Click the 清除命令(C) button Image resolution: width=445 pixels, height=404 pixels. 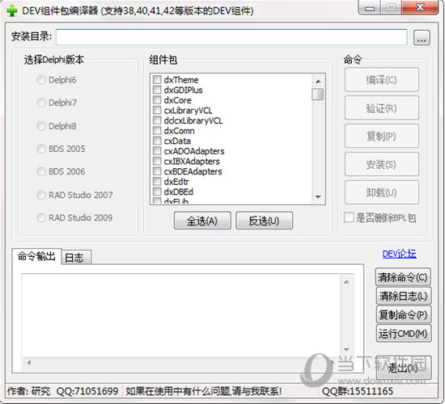(x=403, y=277)
